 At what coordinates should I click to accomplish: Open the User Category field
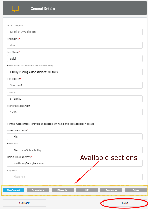point(75,32)
